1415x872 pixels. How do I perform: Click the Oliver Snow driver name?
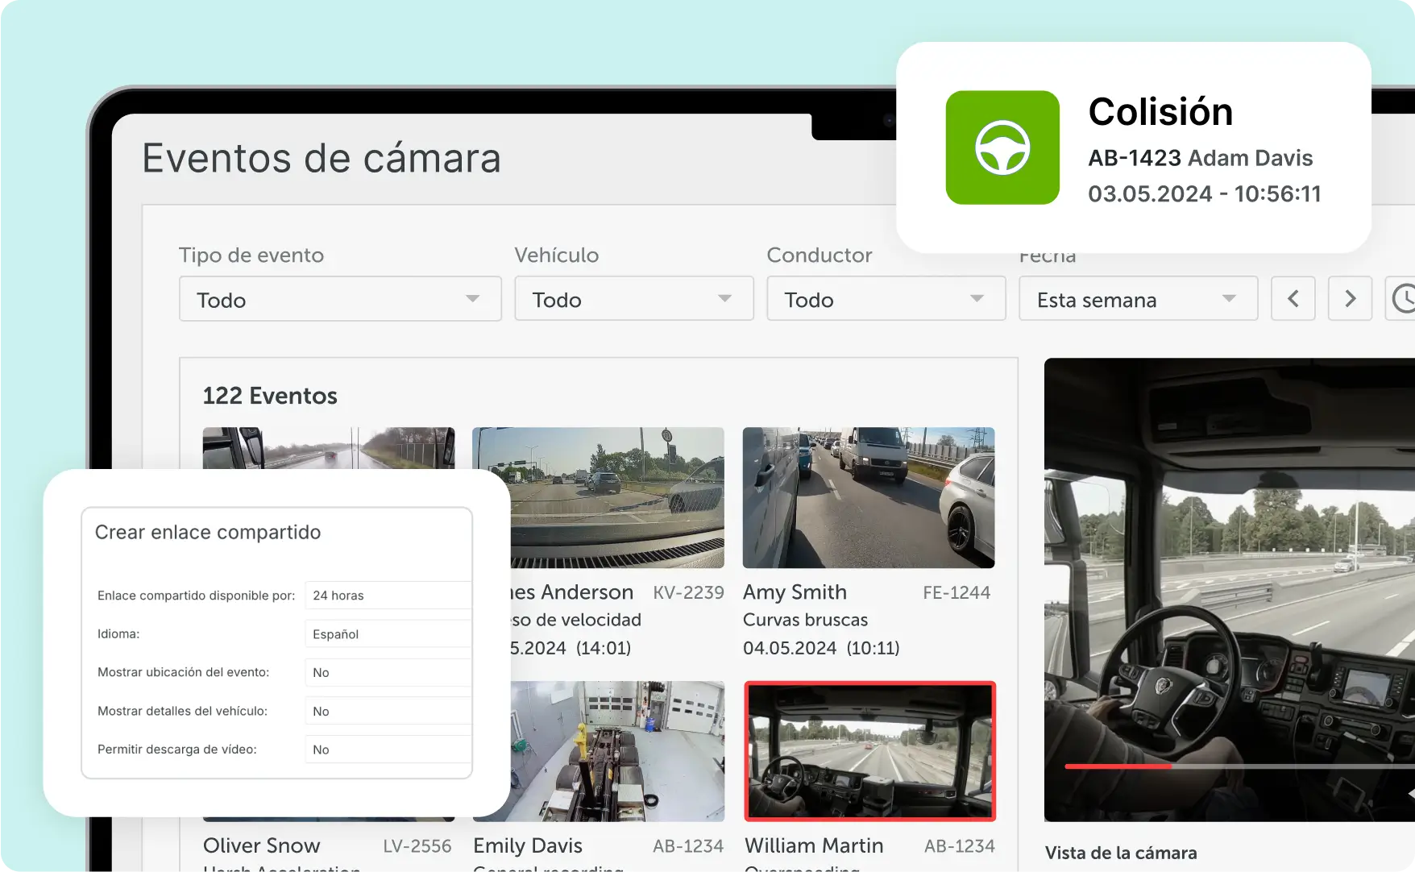coord(262,845)
